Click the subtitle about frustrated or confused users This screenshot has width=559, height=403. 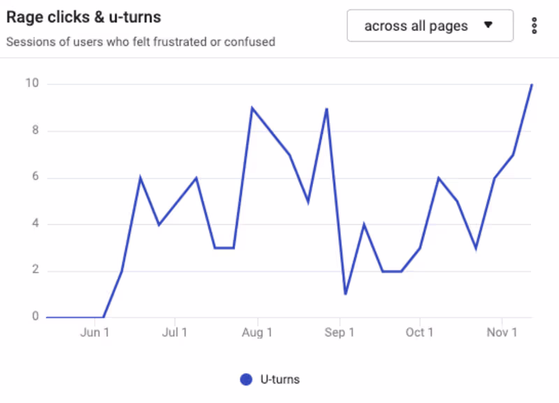click(x=140, y=41)
